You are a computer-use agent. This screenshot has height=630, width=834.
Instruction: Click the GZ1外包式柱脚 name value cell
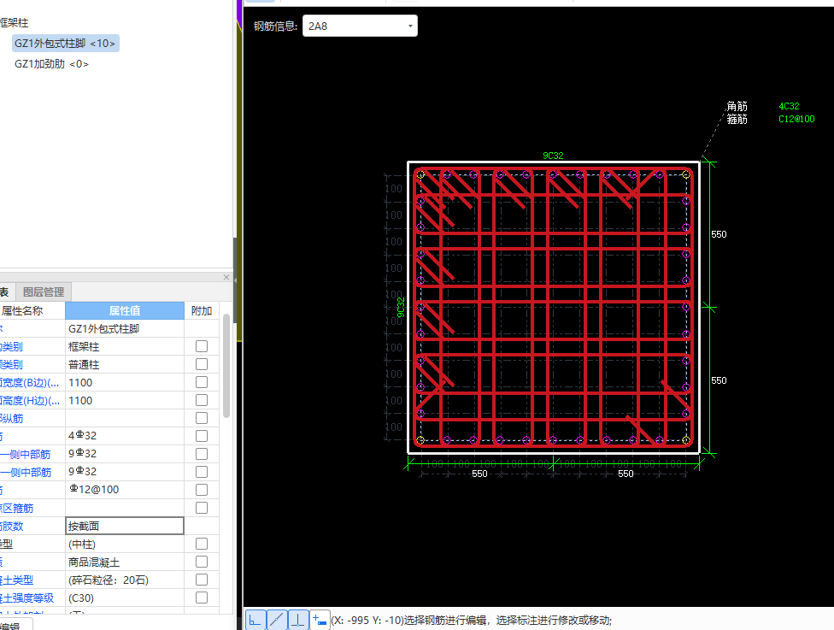125,329
